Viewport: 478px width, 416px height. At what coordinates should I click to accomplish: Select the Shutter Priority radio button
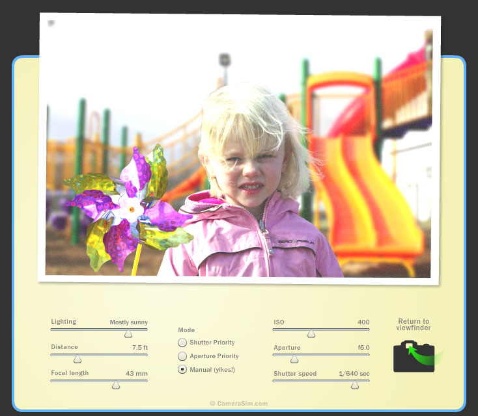pyautogui.click(x=182, y=343)
